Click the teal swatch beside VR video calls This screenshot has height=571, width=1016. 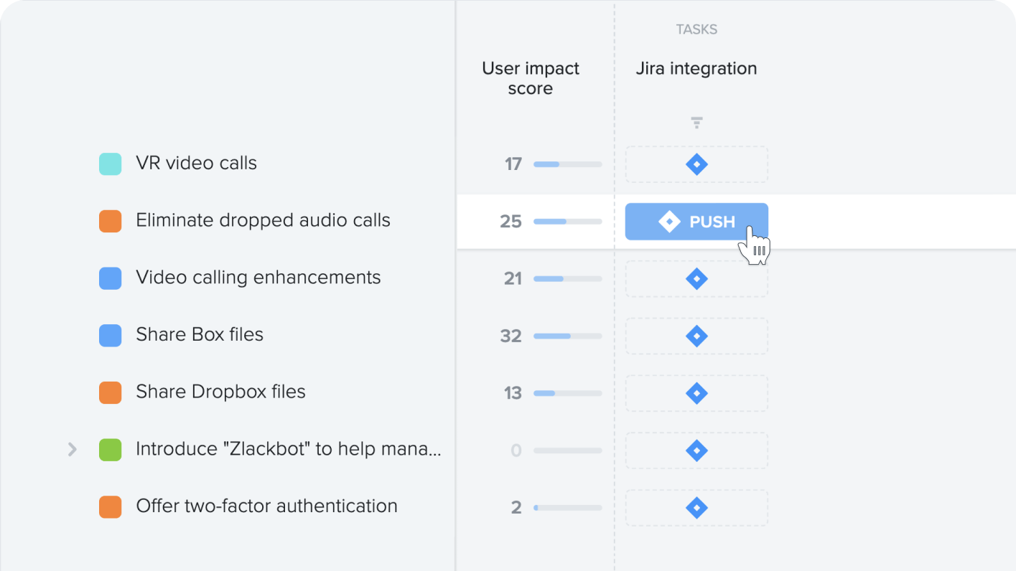coord(110,164)
